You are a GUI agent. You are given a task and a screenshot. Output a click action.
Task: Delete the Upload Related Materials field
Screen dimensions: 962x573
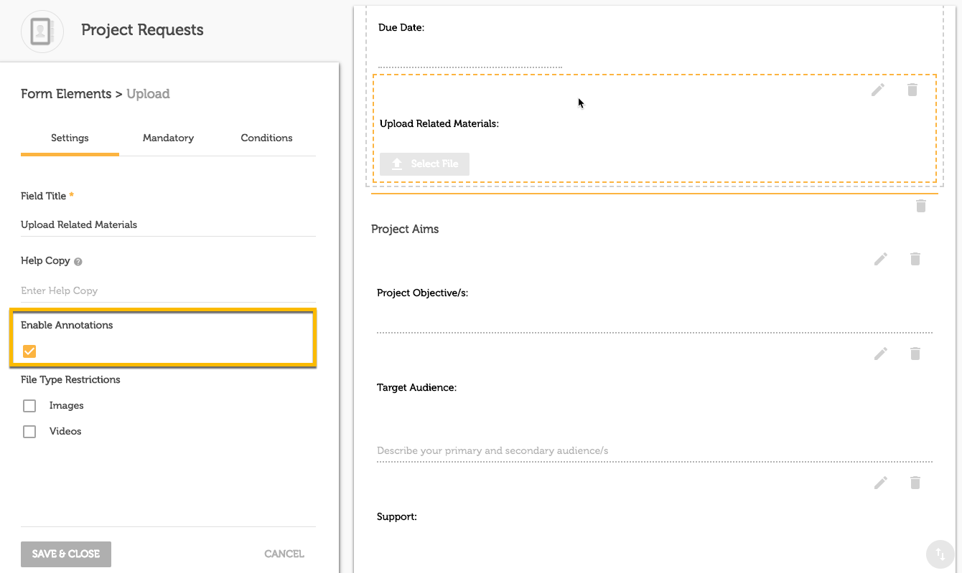pyautogui.click(x=912, y=90)
